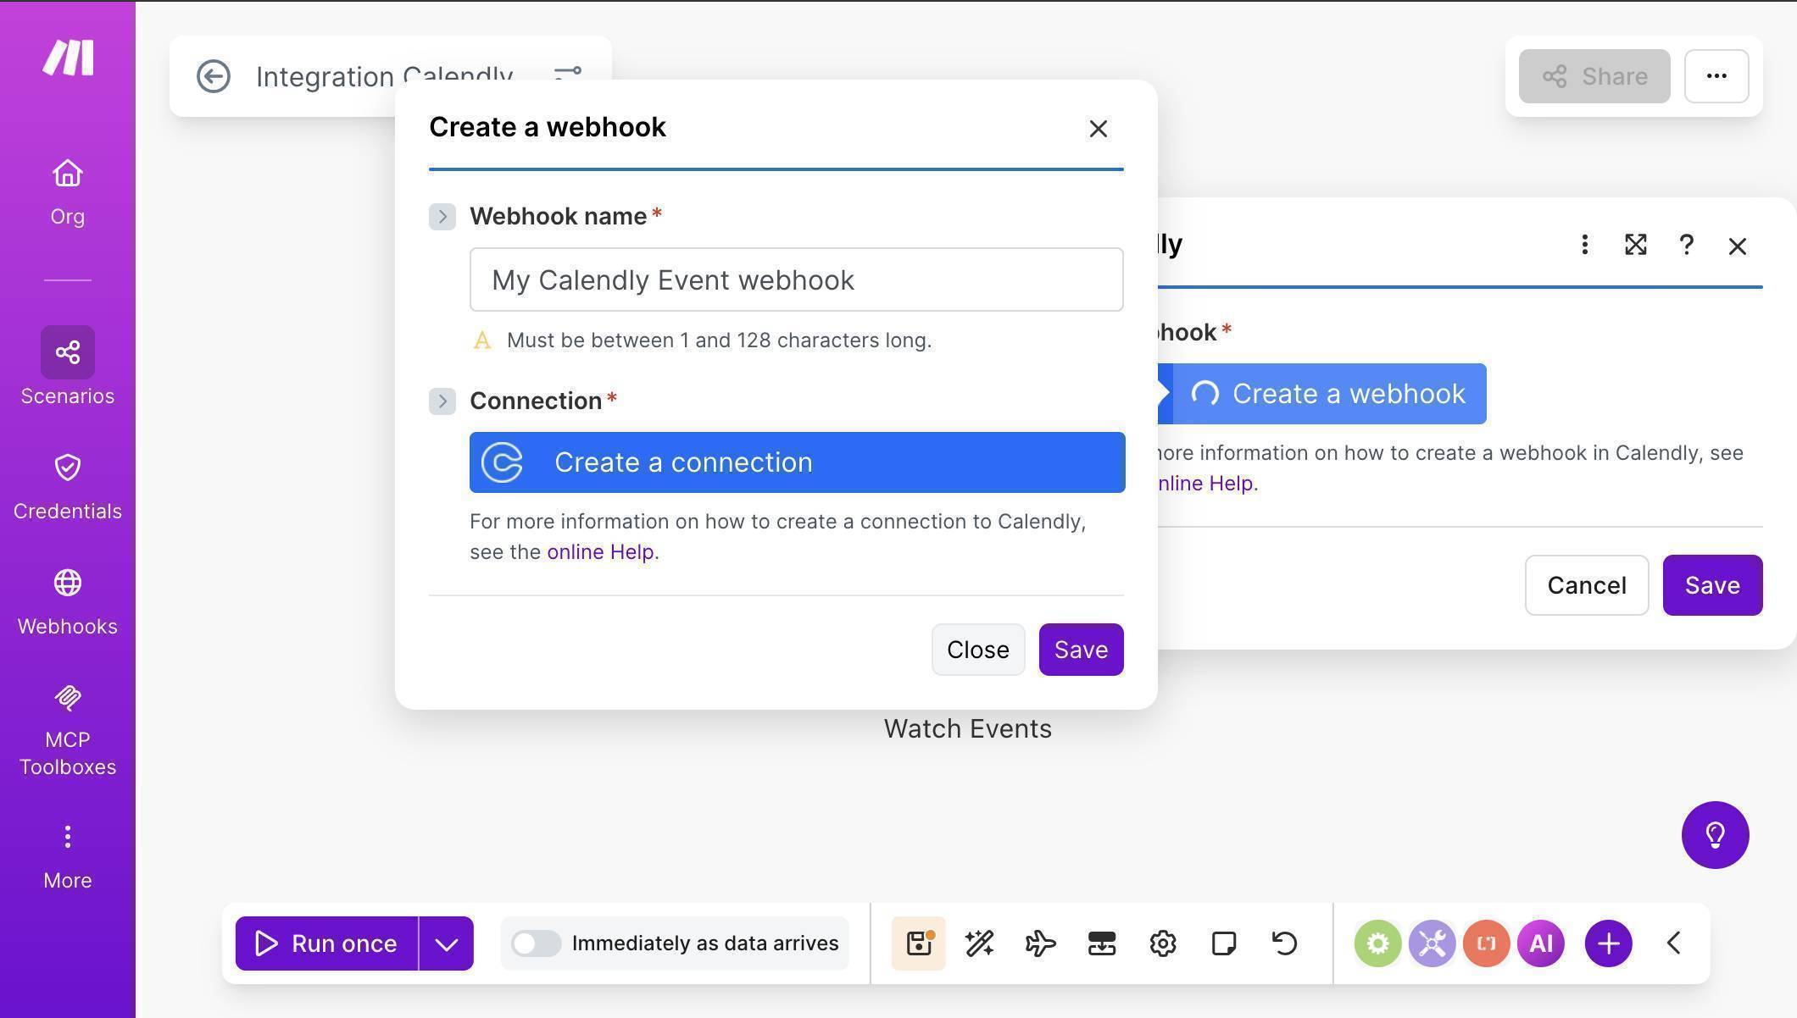Screen dimensions: 1797x1018
Task: Expand the Connection field mapping toggle
Action: [x=441, y=401]
